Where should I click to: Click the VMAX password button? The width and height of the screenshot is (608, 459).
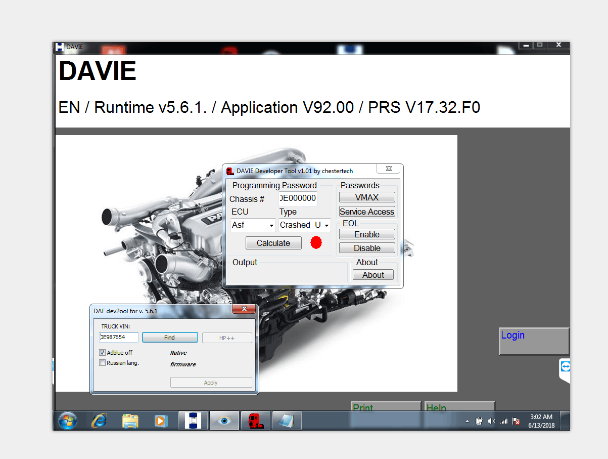[x=367, y=197]
